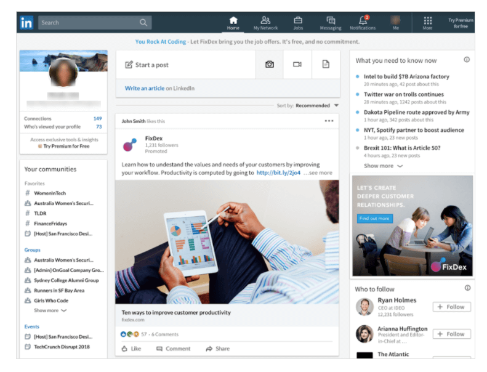
Task: Click Start a post
Action: (147, 65)
